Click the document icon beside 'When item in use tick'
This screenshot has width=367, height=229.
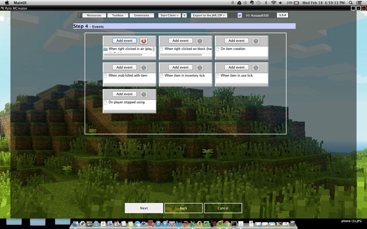(218, 75)
